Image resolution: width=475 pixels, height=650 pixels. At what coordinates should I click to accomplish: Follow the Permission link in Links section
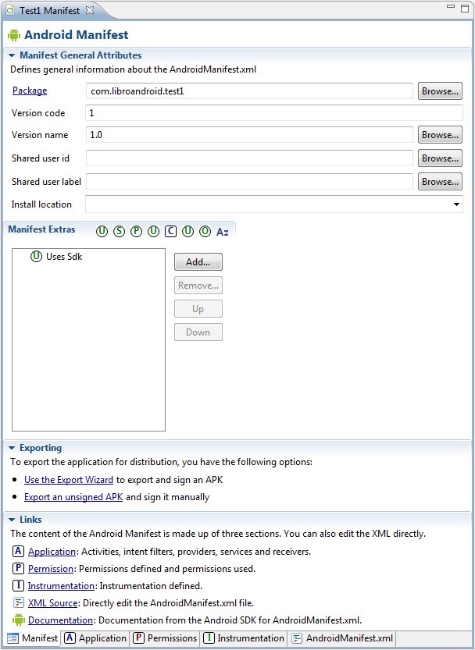[x=51, y=569]
